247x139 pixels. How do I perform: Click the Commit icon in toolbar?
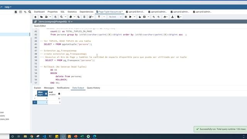pyautogui.click(x=154, y=17)
